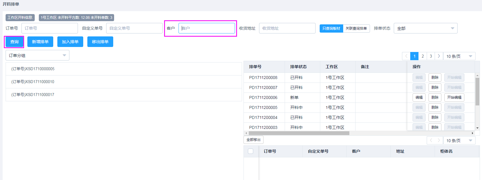
Task: Delete schedule PD1711200008
Action: pyautogui.click(x=435, y=78)
